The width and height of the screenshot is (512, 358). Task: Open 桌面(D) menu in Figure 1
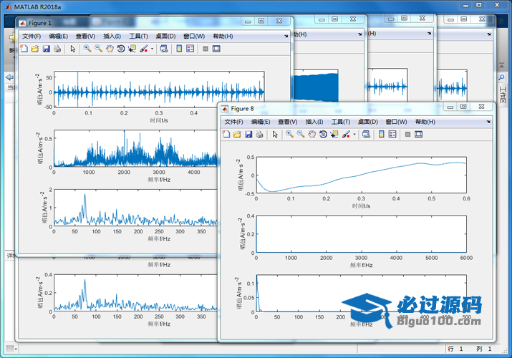tap(165, 37)
